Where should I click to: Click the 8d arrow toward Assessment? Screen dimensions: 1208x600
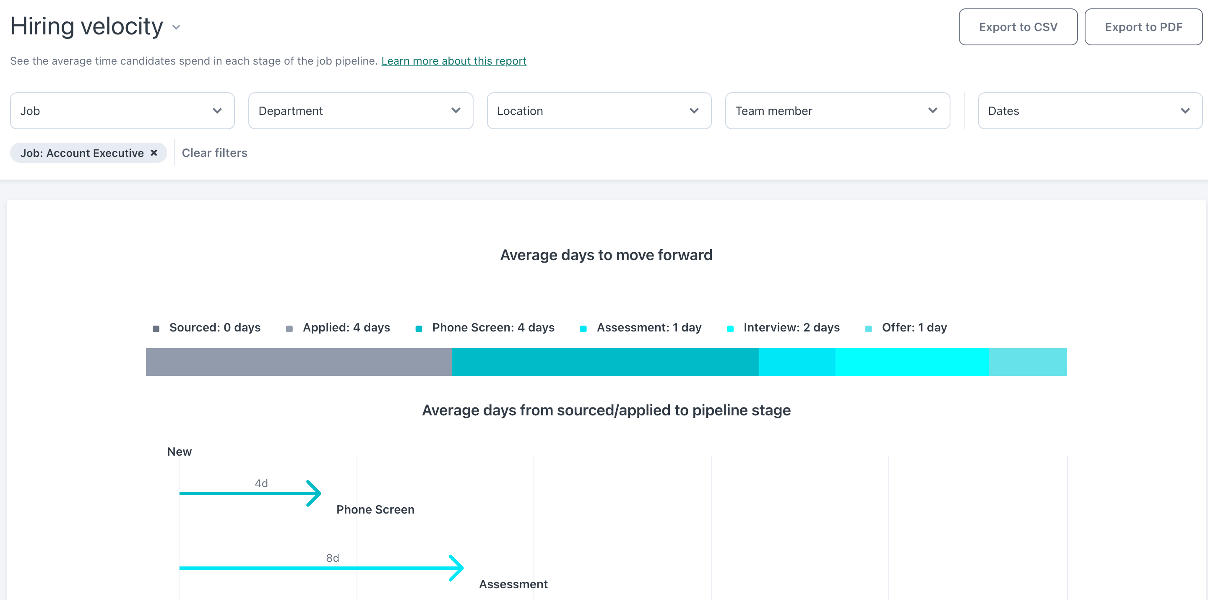point(322,568)
